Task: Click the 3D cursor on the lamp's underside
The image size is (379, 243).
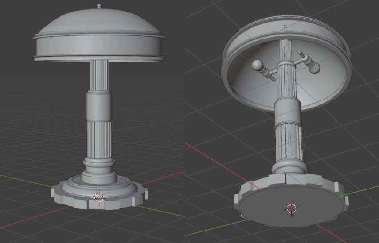Action: click(x=291, y=208)
